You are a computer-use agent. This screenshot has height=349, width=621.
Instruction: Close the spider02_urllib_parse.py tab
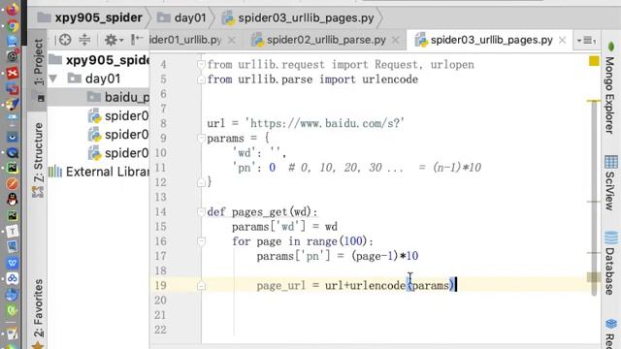[395, 40]
